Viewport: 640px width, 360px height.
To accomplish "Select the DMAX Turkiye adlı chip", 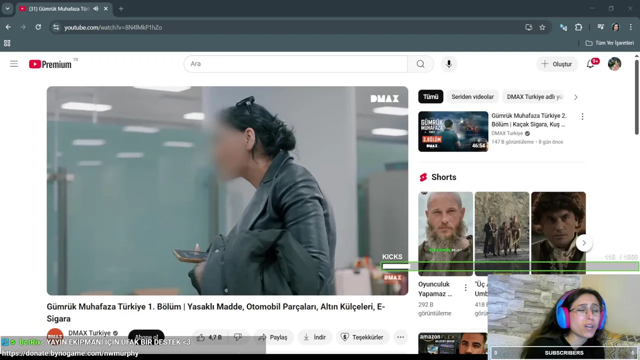I will (x=535, y=97).
